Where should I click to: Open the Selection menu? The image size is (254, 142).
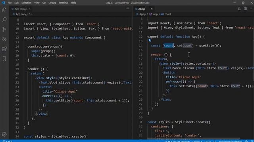point(27,3)
